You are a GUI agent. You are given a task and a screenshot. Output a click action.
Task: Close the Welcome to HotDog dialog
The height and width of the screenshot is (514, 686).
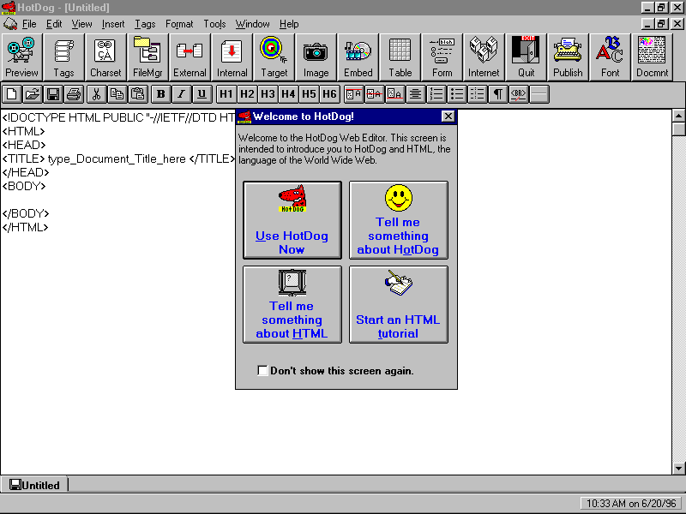coord(448,117)
